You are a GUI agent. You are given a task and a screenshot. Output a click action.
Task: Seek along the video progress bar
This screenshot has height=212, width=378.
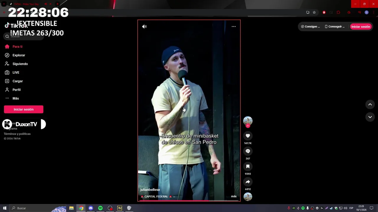tap(189, 201)
